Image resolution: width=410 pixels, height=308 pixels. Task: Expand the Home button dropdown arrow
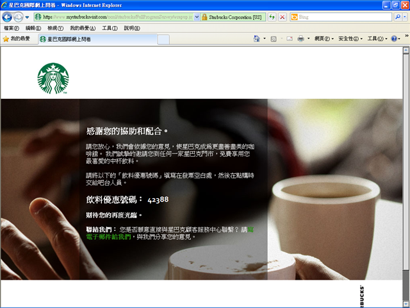265,38
